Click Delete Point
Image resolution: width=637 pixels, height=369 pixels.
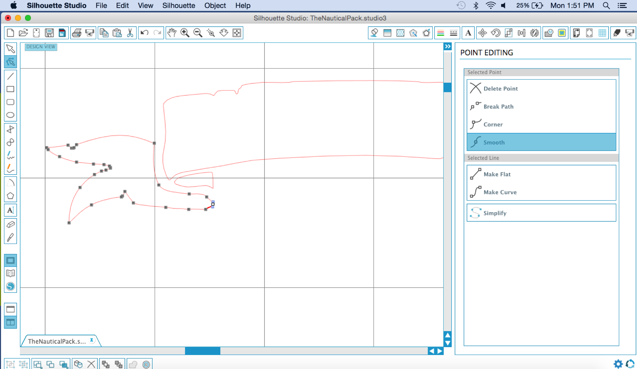tap(541, 88)
